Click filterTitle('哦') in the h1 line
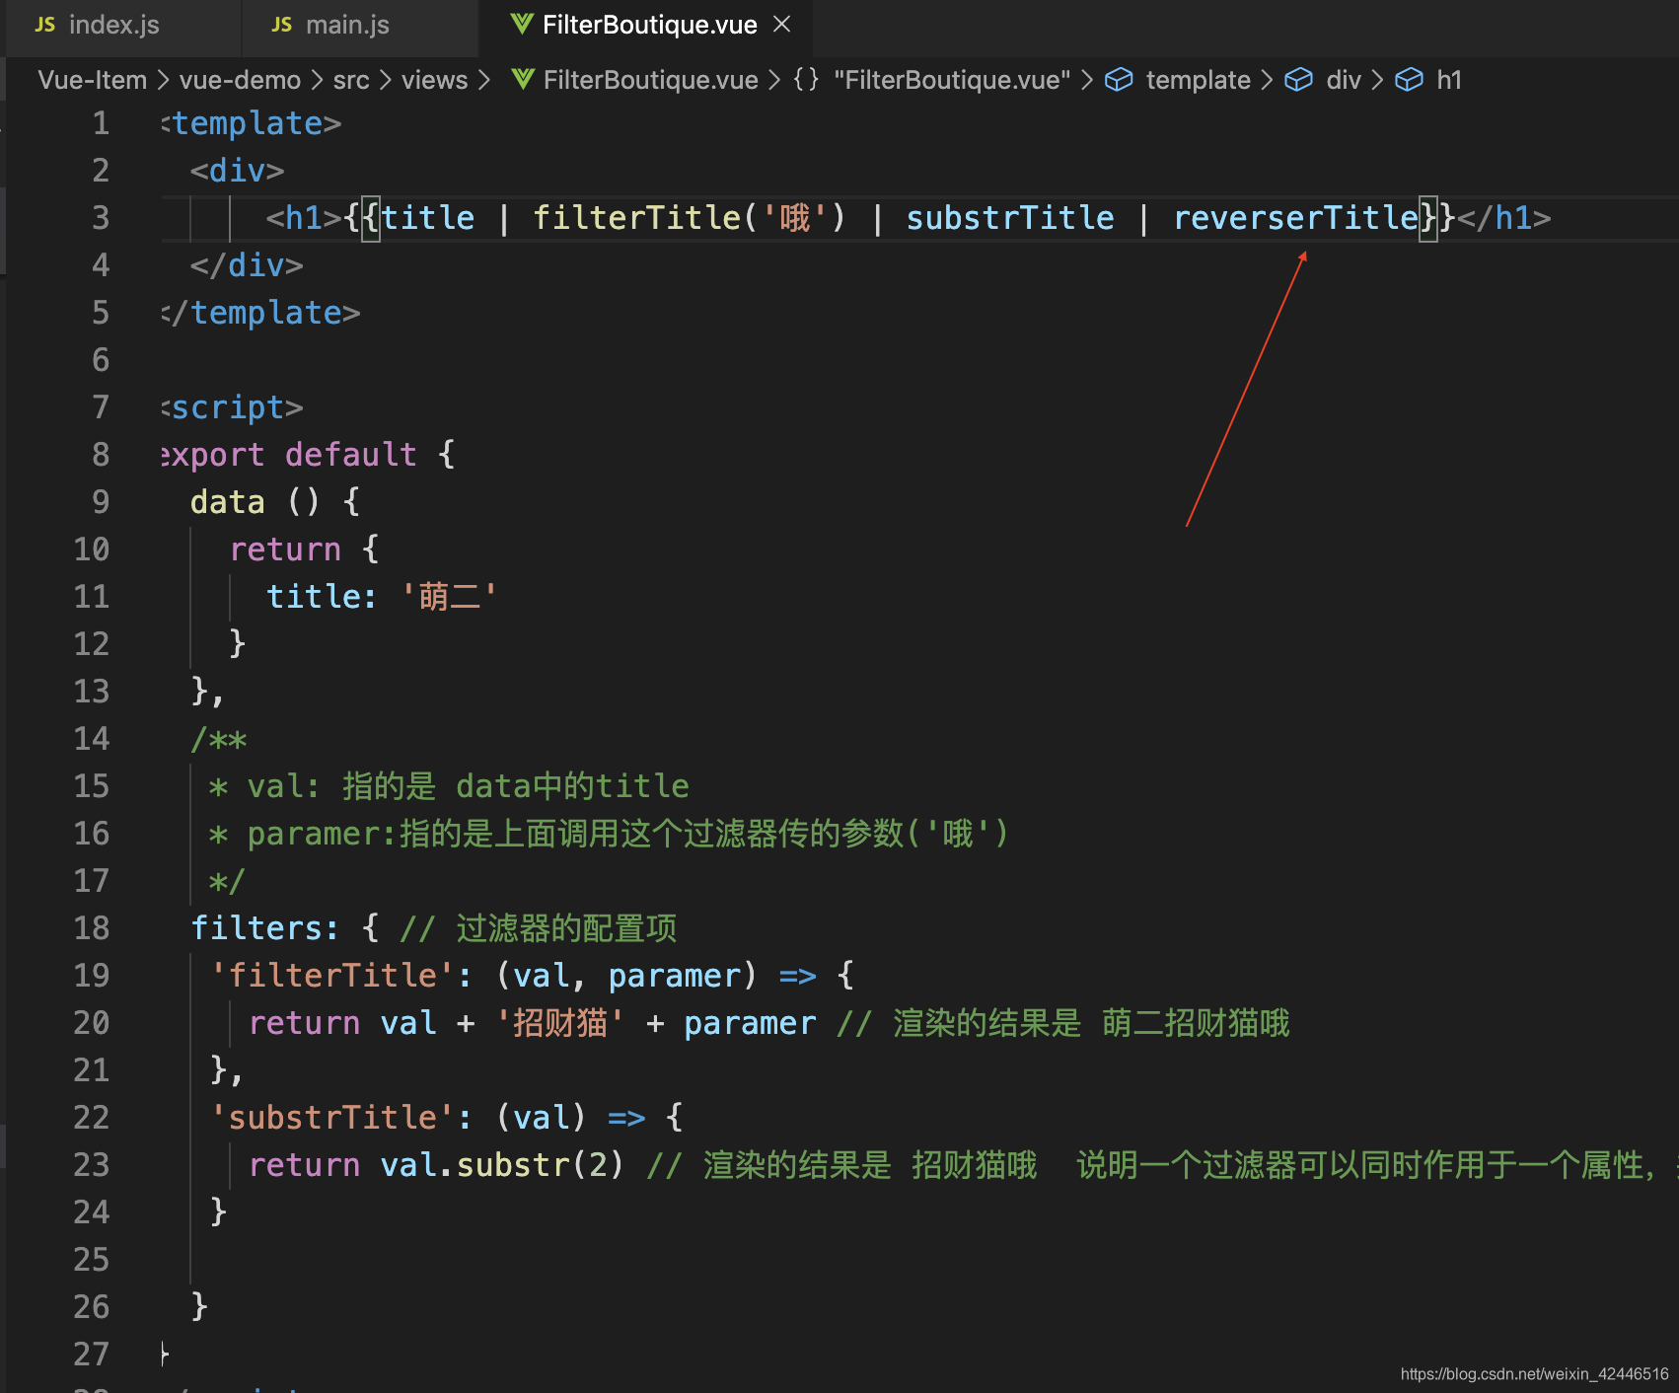This screenshot has height=1393, width=1679. [690, 217]
